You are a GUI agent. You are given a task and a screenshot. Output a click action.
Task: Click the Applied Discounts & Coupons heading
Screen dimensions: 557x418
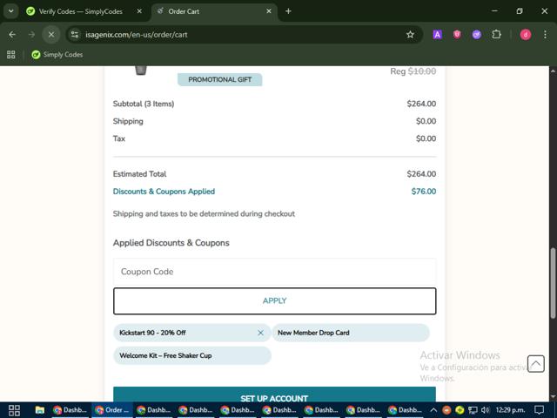click(x=171, y=243)
